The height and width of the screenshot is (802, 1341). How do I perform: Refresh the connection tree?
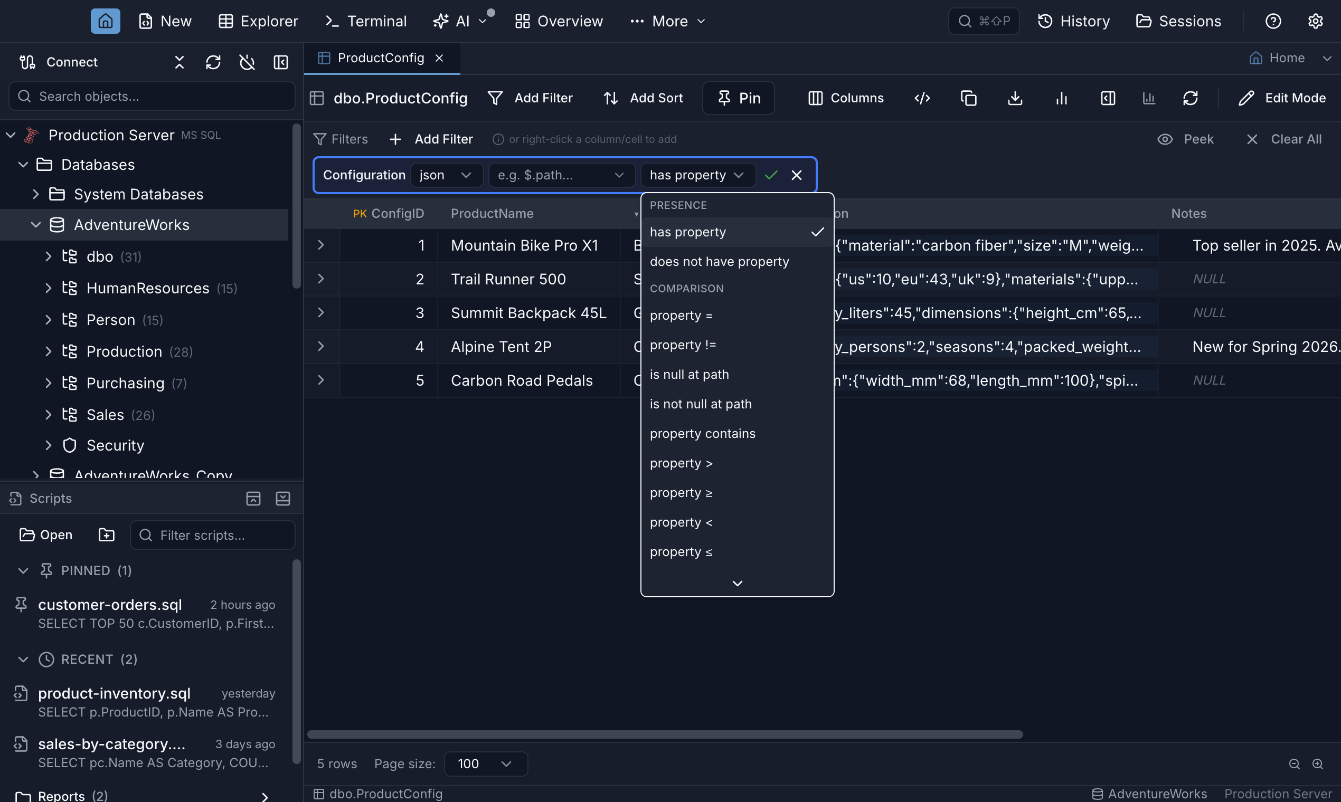coord(213,62)
